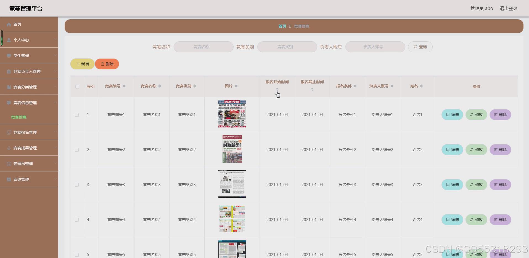Image resolution: width=529 pixels, height=258 pixels.
Task: Focus the 竞赛类别 search field
Action: pyautogui.click(x=287, y=47)
